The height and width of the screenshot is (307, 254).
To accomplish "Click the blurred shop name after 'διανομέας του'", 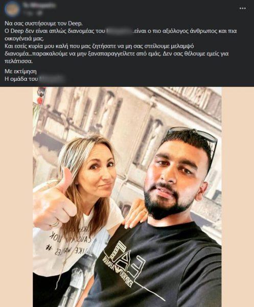I will tap(120, 31).
